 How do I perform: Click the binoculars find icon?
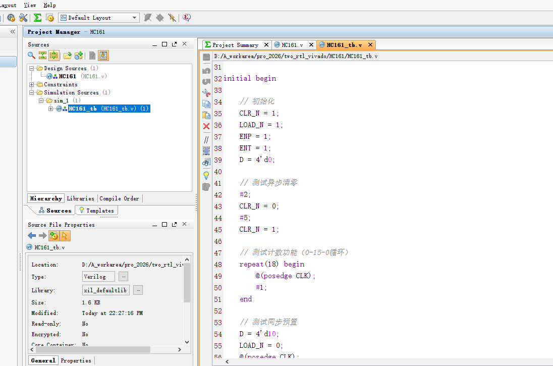click(206, 163)
